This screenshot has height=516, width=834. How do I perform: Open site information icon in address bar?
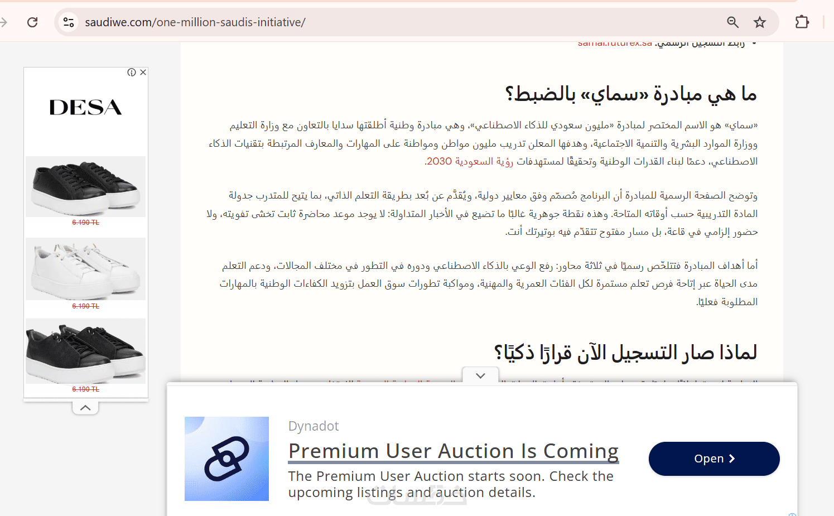pyautogui.click(x=69, y=22)
